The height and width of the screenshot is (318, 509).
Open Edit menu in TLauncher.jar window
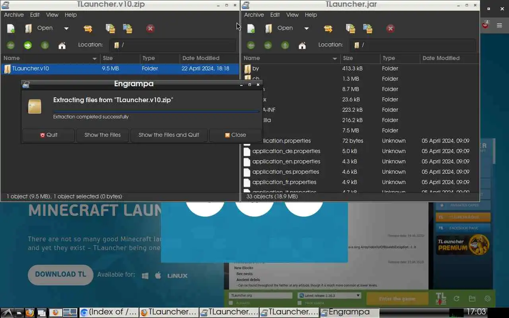(275, 15)
